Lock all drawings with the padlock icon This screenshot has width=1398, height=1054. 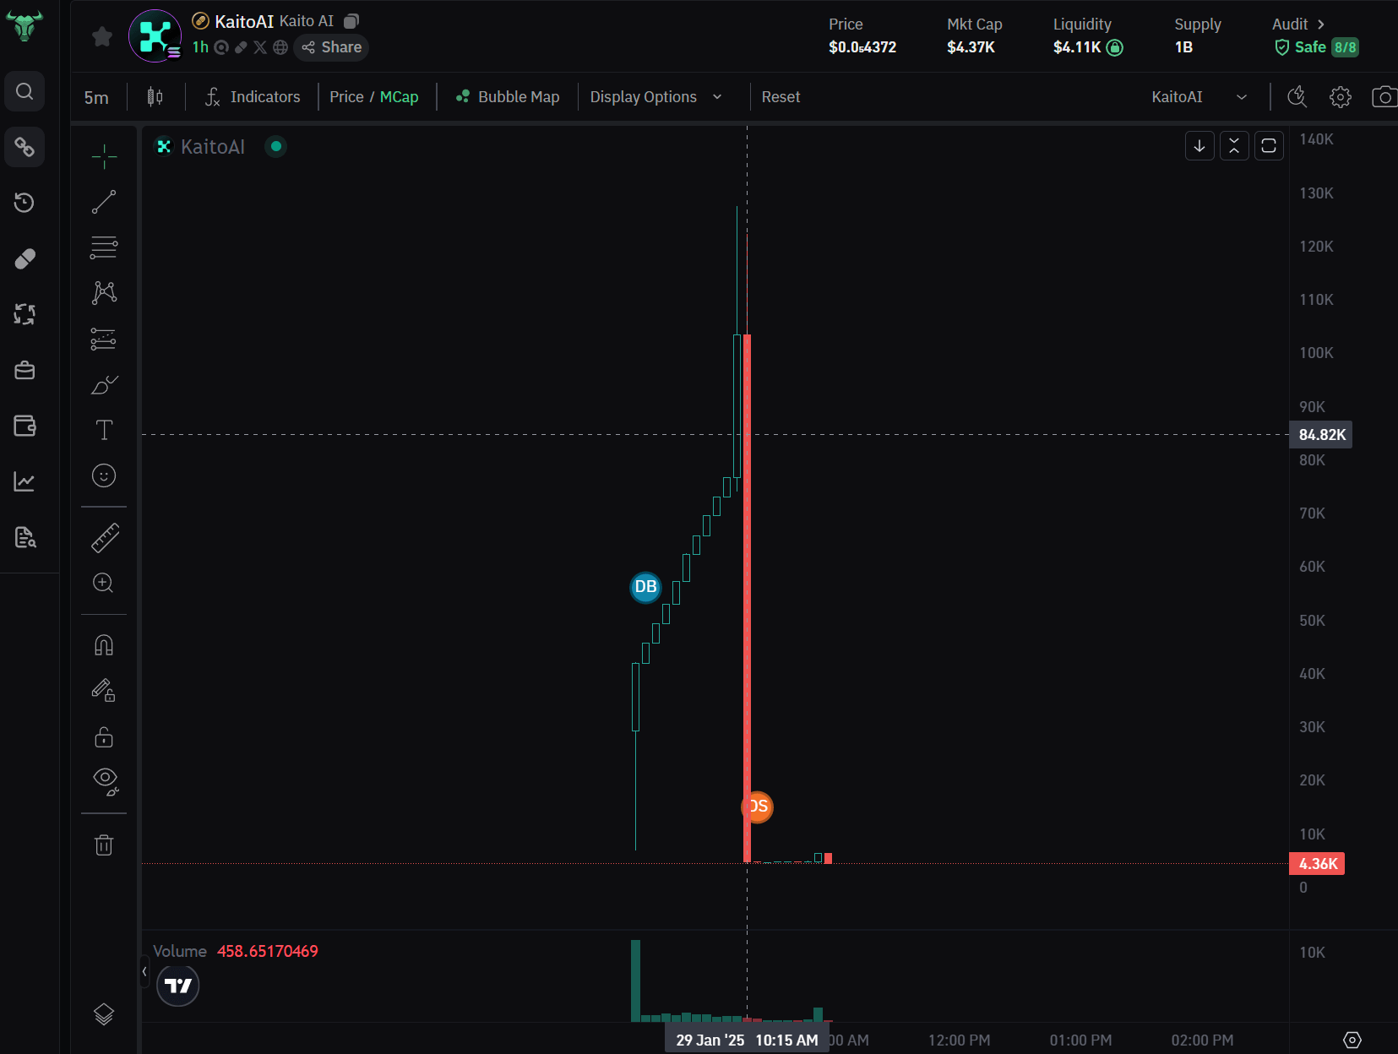tap(104, 736)
